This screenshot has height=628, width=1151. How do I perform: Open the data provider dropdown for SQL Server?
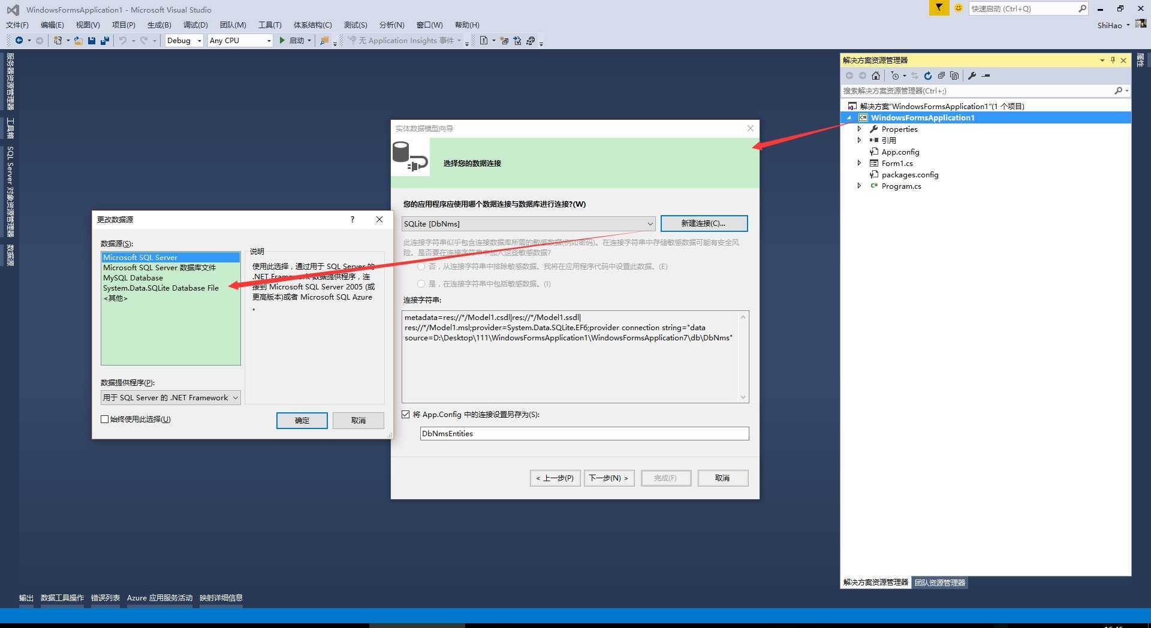point(170,397)
